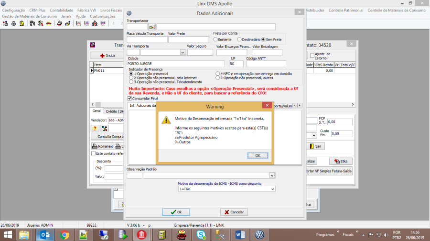Image resolution: width=430 pixels, height=241 pixels.
Task: Click OK in the Warning dialog
Action: [x=258, y=155]
